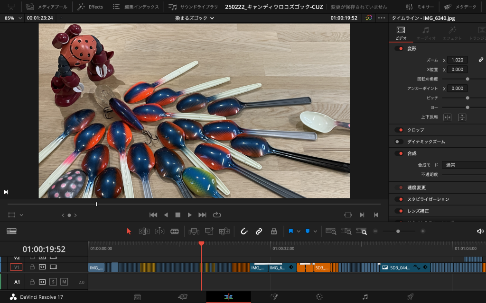
Task: Toggle timeline snapping magnet icon
Action: tap(244, 231)
